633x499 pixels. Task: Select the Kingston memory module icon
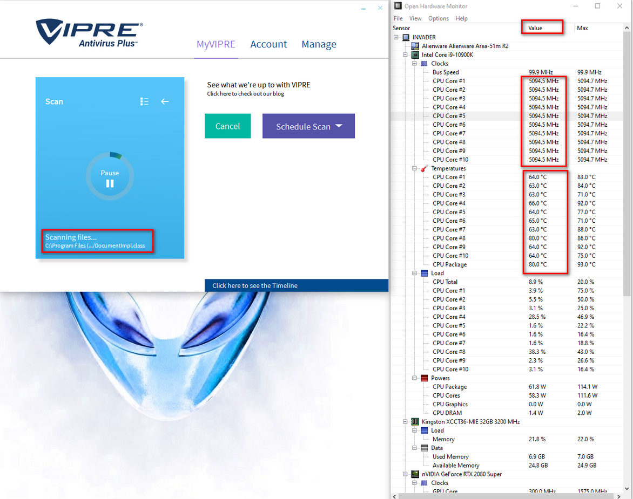pyautogui.click(x=415, y=422)
